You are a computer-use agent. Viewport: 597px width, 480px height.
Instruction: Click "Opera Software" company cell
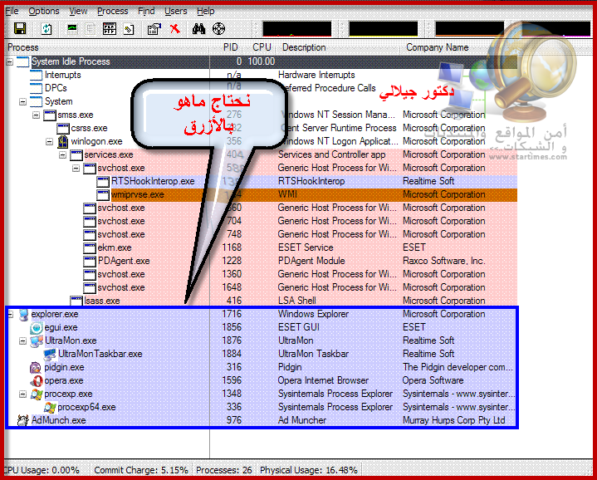(x=433, y=380)
